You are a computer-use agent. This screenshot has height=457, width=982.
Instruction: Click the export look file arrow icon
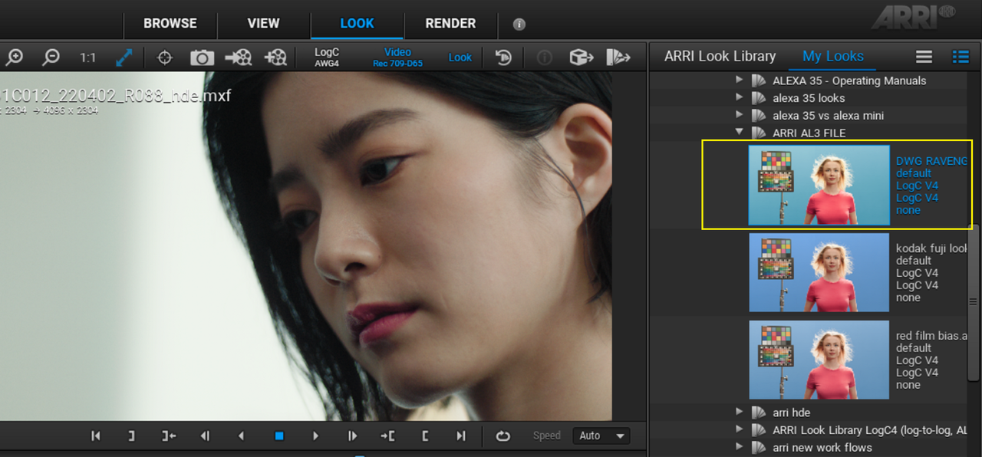pyautogui.click(x=618, y=58)
